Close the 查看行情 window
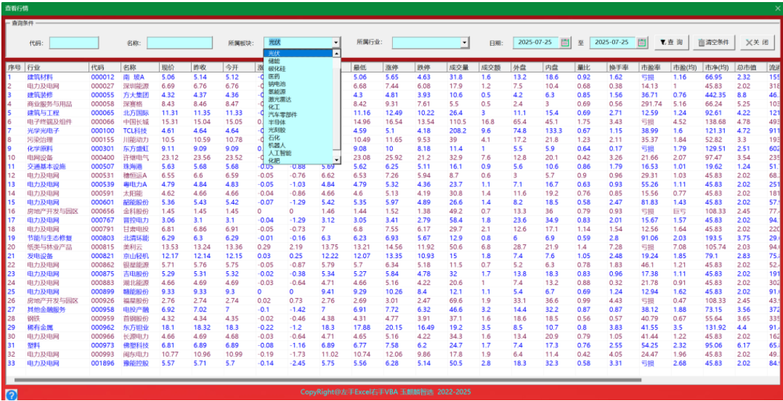This screenshot has height=401, width=783. pyautogui.click(x=777, y=8)
